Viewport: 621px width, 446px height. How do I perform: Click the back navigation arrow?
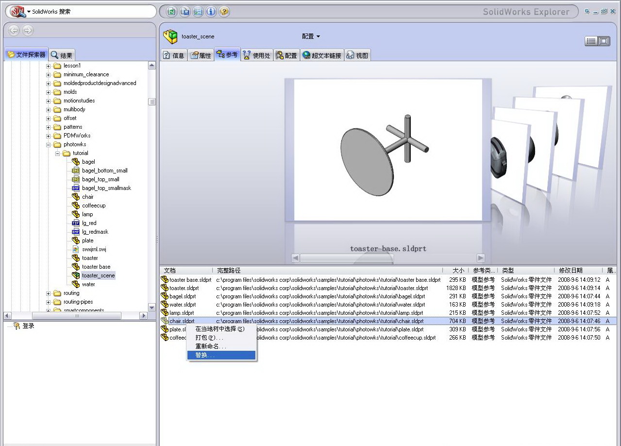(x=14, y=31)
